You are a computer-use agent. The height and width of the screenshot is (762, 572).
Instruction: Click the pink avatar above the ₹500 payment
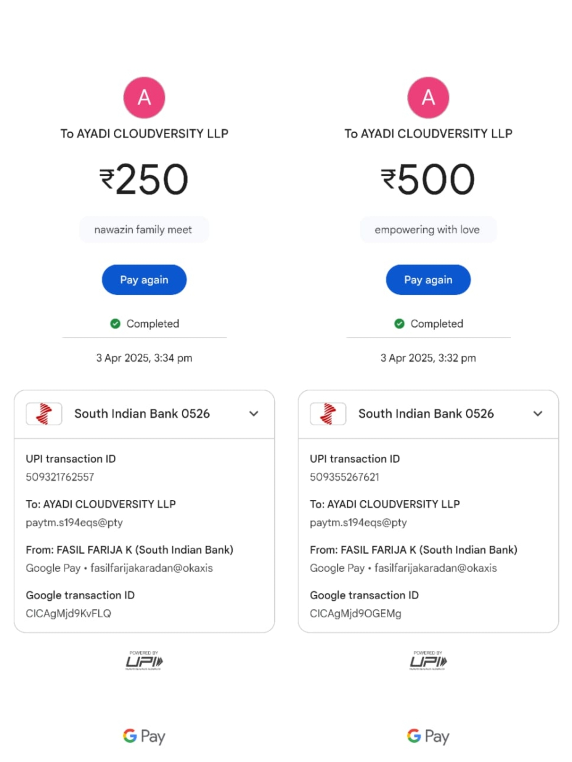tap(428, 98)
